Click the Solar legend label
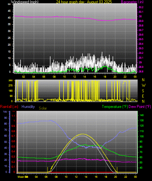Image resolution: width=152 pixels, height=181 pixels. pos(43,108)
